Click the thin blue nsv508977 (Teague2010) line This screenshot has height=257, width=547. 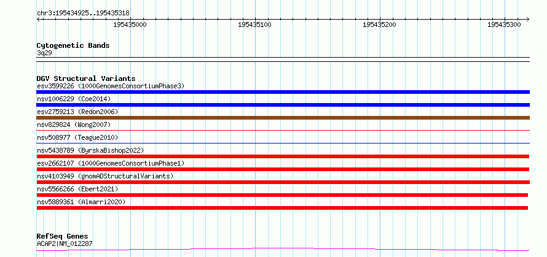[283, 143]
